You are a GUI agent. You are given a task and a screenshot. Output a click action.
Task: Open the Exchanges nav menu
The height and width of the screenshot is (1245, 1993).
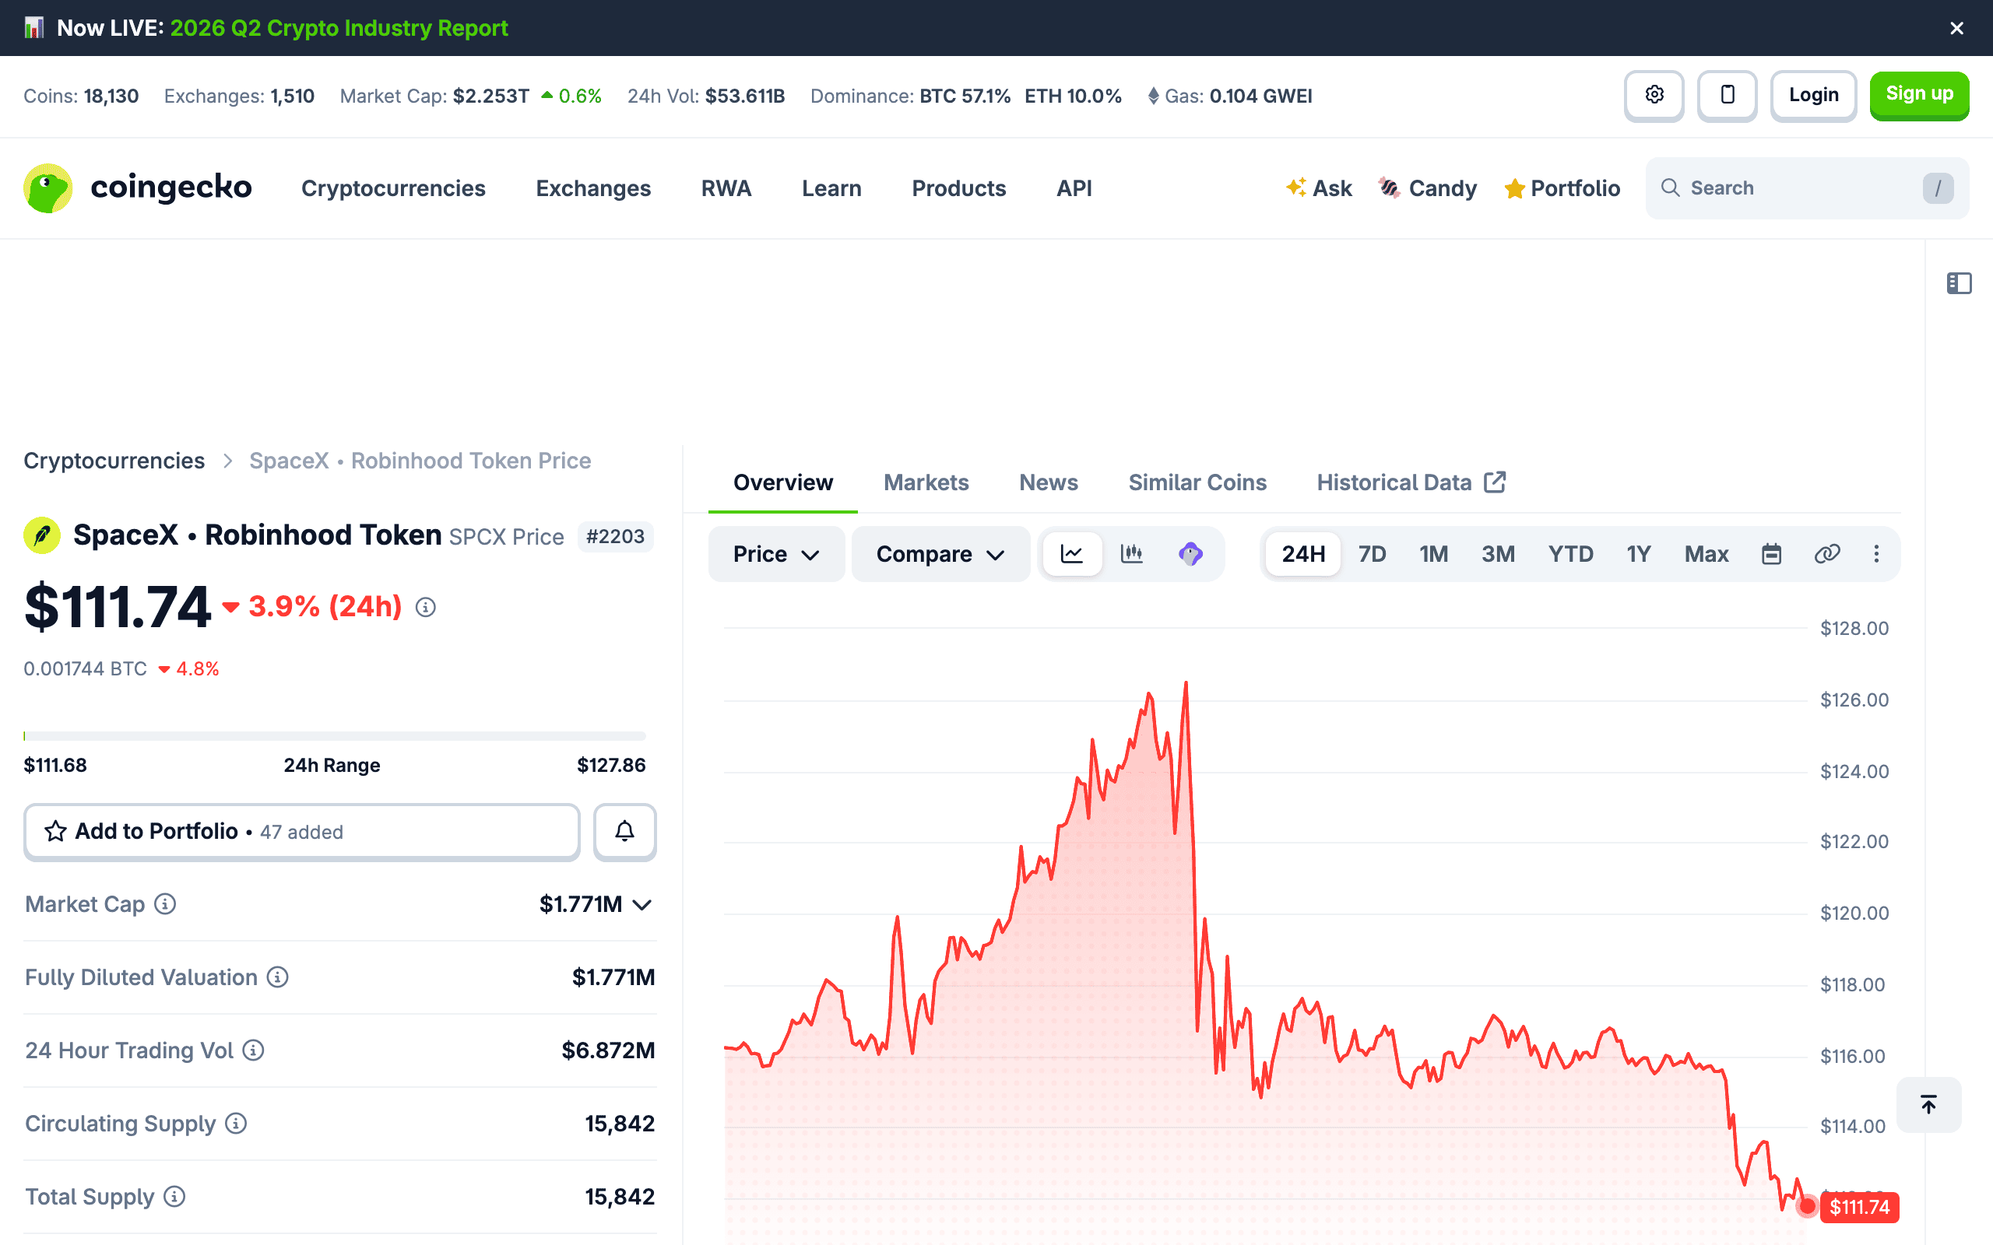pos(593,188)
